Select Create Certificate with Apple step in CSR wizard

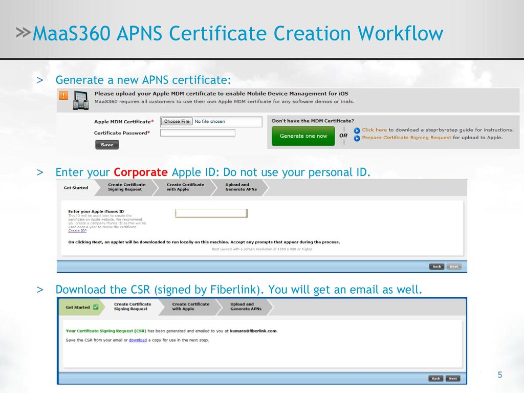coord(190,307)
